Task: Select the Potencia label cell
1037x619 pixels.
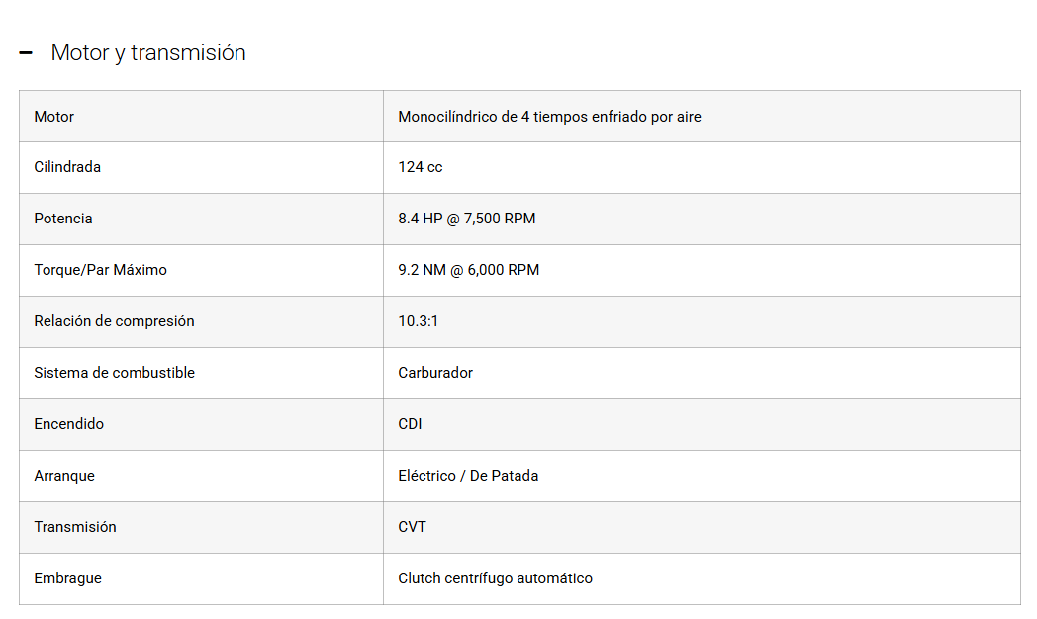Action: point(63,219)
